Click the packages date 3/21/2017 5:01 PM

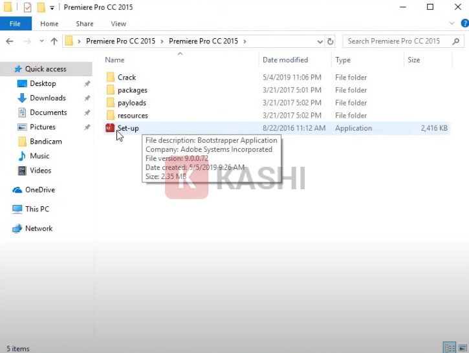coord(292,90)
